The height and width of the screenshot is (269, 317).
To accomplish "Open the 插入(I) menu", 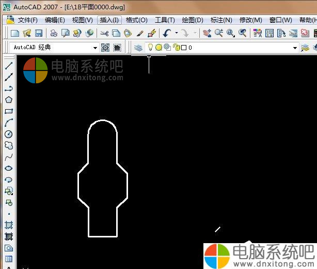I will tap(109, 20).
